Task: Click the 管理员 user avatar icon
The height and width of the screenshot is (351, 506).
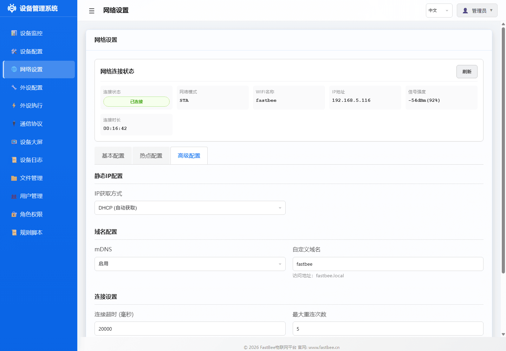Action: click(465, 11)
